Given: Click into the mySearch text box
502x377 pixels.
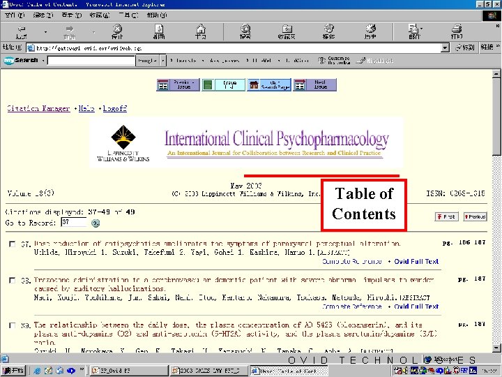Looking at the screenshot, I should pos(91,60).
